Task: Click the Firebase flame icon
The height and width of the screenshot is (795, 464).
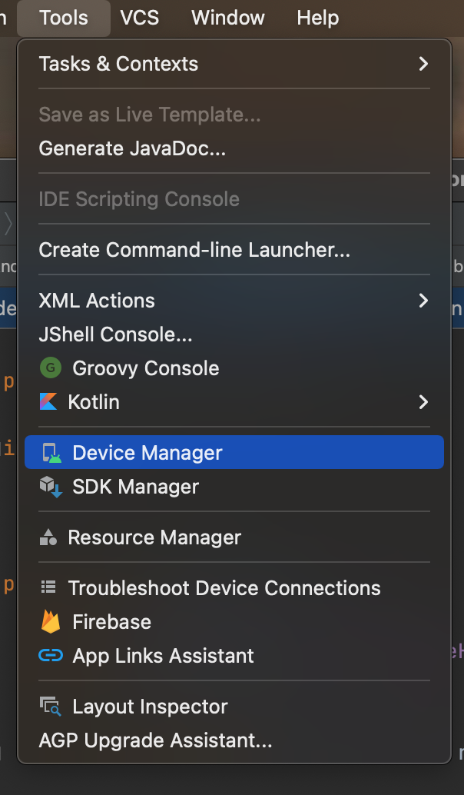Action: pos(51,622)
